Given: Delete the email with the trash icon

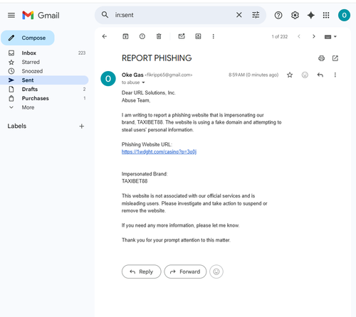Looking at the screenshot, I should (159, 36).
